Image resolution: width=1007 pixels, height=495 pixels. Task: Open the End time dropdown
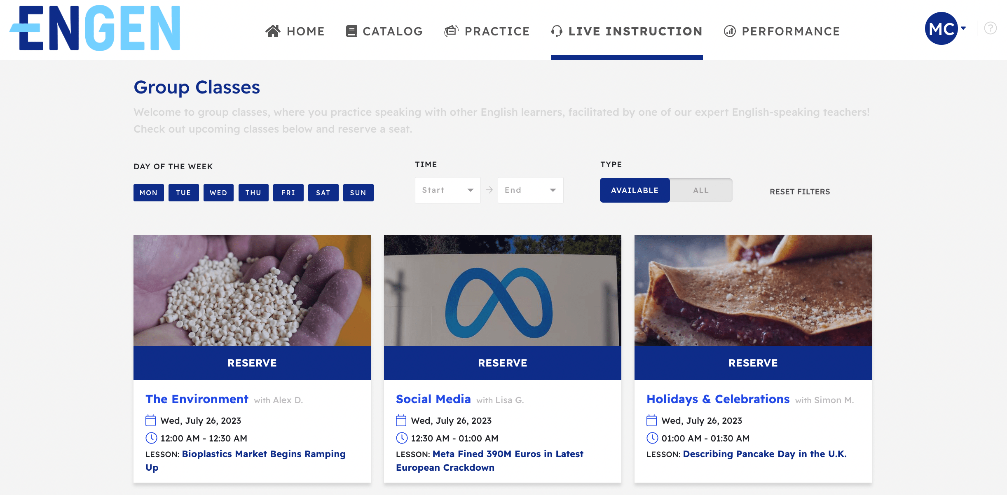(x=530, y=190)
